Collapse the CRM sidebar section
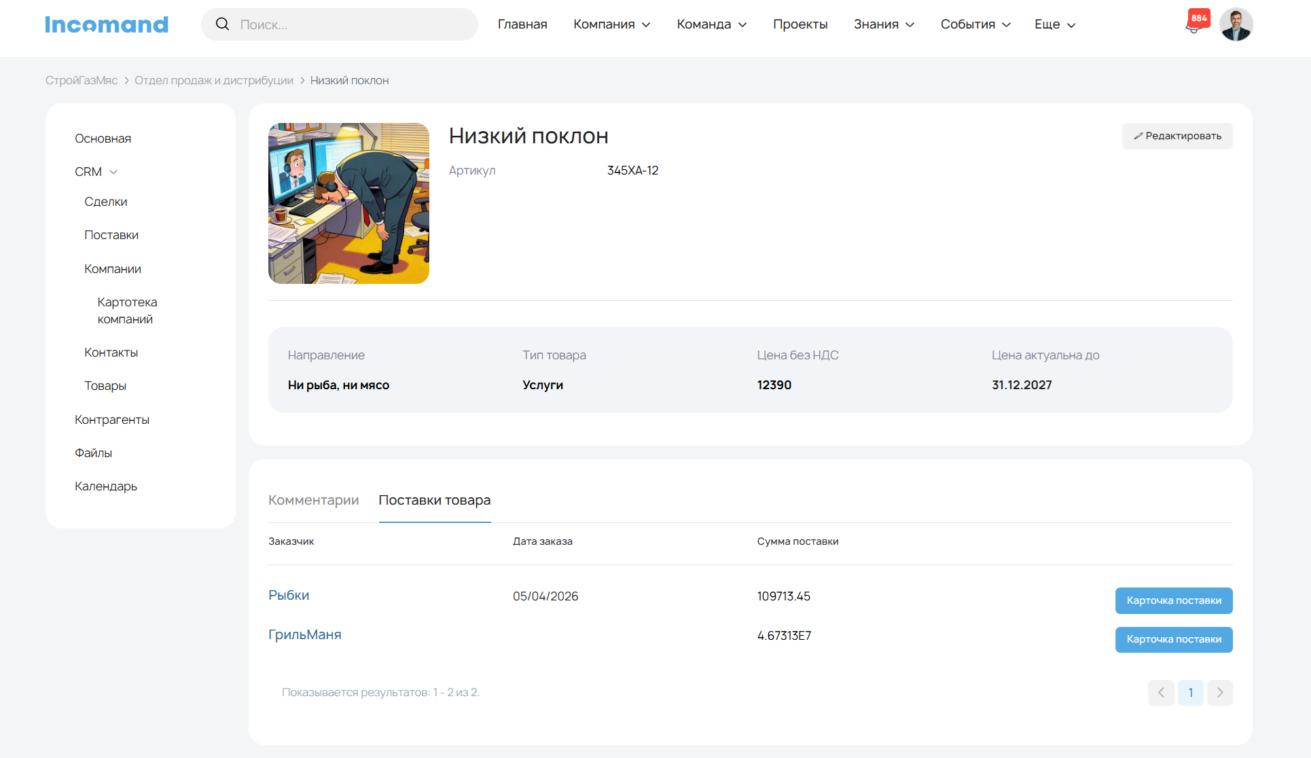The image size is (1311, 758). click(96, 172)
